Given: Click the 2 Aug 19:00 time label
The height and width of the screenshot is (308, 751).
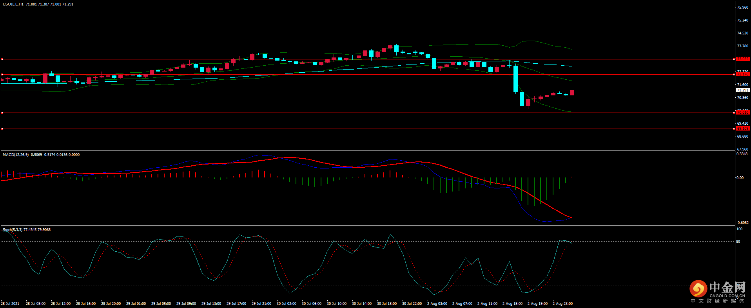Looking at the screenshot, I should pyautogui.click(x=537, y=304).
